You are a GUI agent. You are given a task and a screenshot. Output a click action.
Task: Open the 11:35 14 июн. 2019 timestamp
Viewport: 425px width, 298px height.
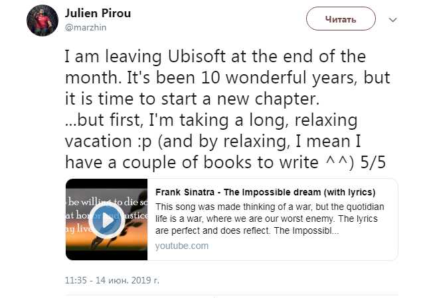(112, 281)
